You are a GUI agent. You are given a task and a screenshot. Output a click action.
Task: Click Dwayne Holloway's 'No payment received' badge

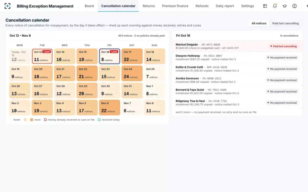pyautogui.click(x=282, y=58)
